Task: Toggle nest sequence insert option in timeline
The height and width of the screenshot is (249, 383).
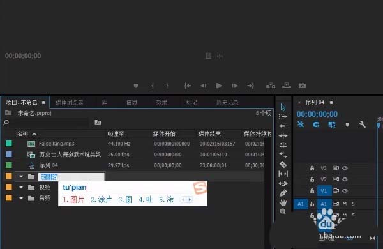Action: pyautogui.click(x=301, y=124)
